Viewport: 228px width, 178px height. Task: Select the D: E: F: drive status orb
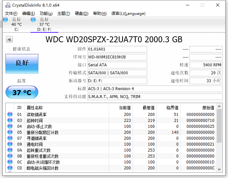click(33, 19)
